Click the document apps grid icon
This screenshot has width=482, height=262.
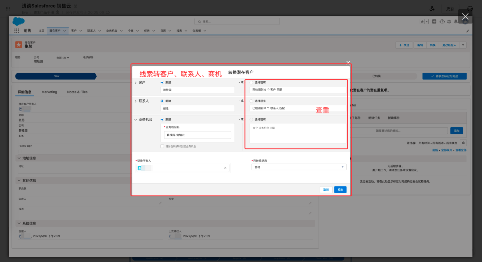(x=8, y=9)
